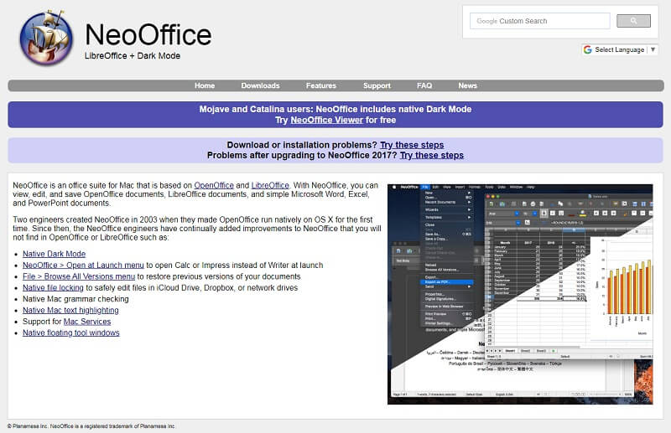Open the Native Mac text highlighting link
The width and height of the screenshot is (671, 433).
coord(70,311)
